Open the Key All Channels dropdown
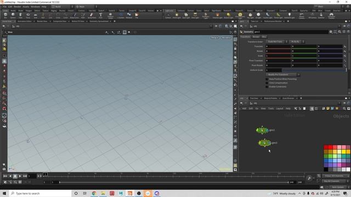 [335, 181]
